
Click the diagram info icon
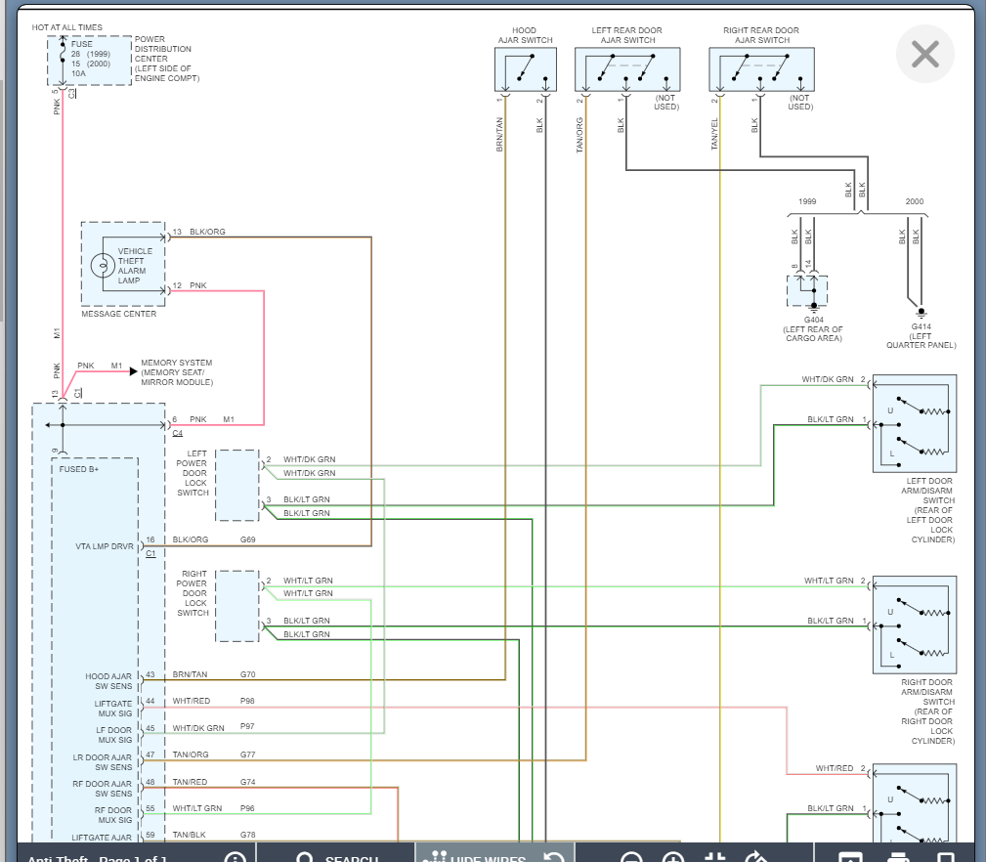click(235, 857)
